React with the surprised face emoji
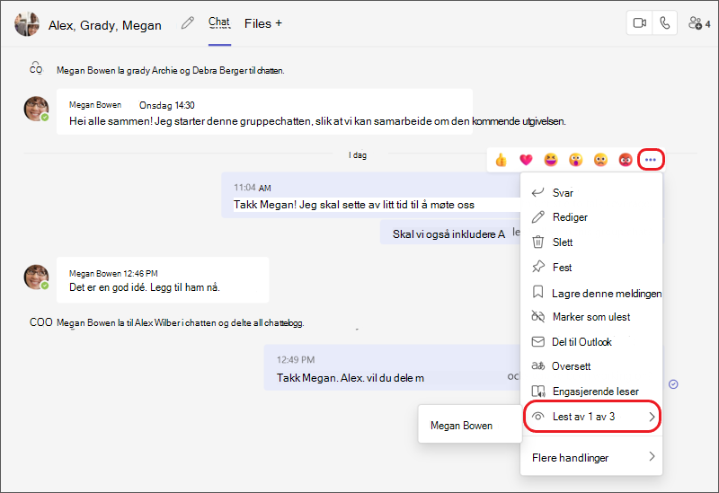This screenshot has width=719, height=493. (575, 160)
